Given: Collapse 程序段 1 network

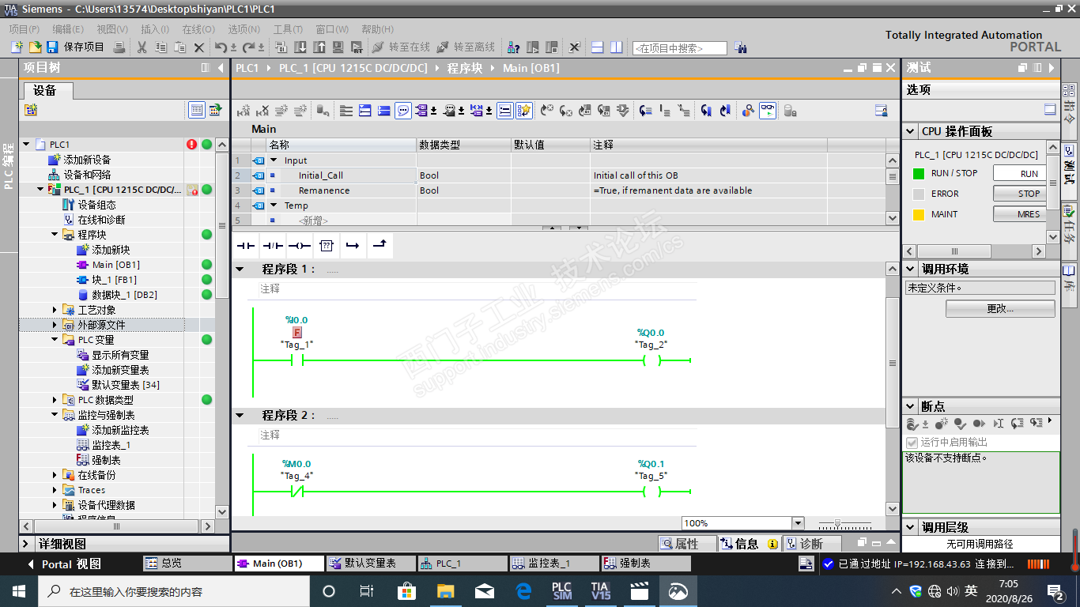Looking at the screenshot, I should pos(240,270).
